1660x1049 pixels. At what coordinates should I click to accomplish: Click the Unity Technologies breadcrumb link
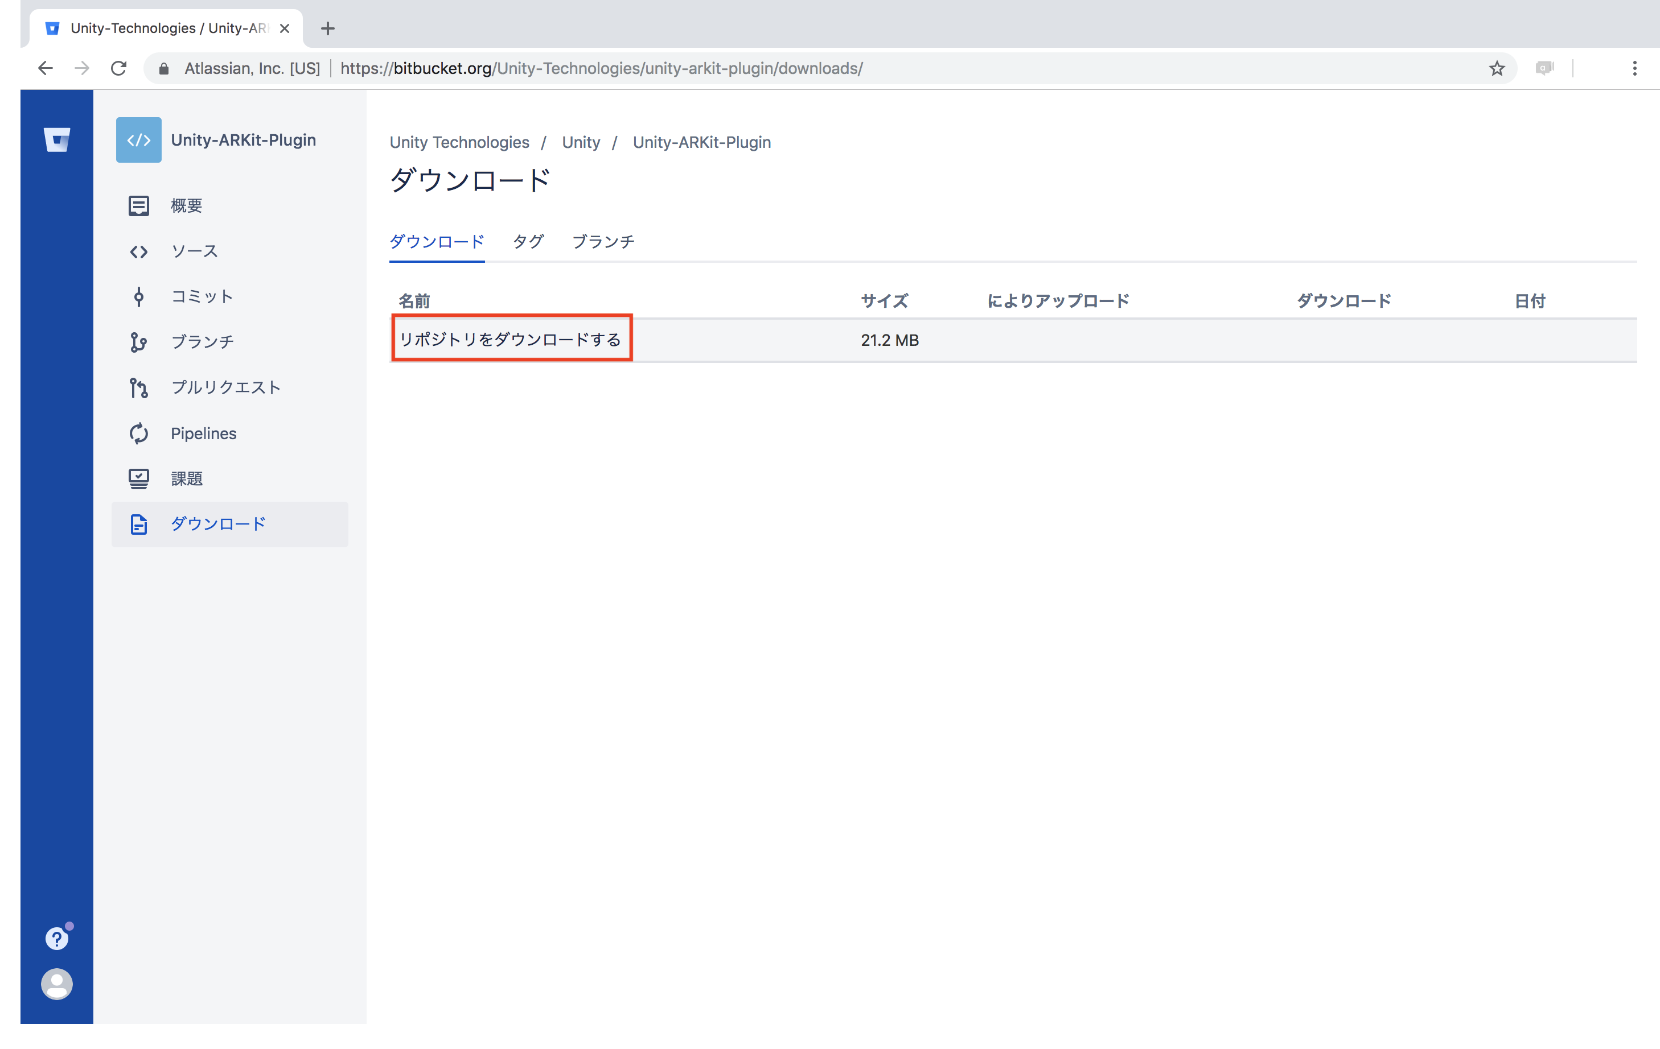coord(459,143)
